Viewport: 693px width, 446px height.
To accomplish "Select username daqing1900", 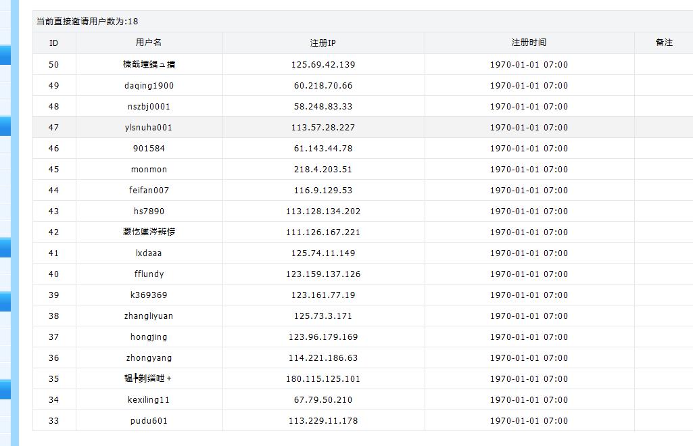I will coord(149,86).
